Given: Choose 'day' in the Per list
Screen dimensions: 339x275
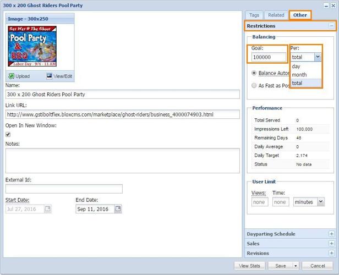Looking at the screenshot, I should coord(306,67).
